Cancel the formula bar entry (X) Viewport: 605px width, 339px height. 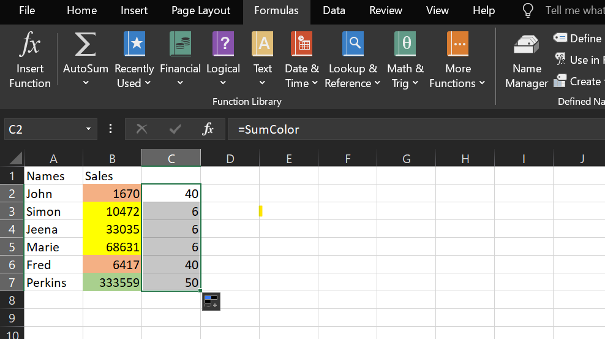[141, 129]
